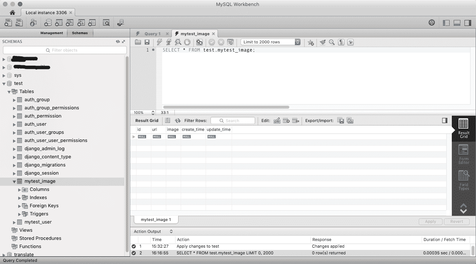The height and width of the screenshot is (264, 476).
Task: Create a new SQL tab icon
Action: [x=8, y=23]
